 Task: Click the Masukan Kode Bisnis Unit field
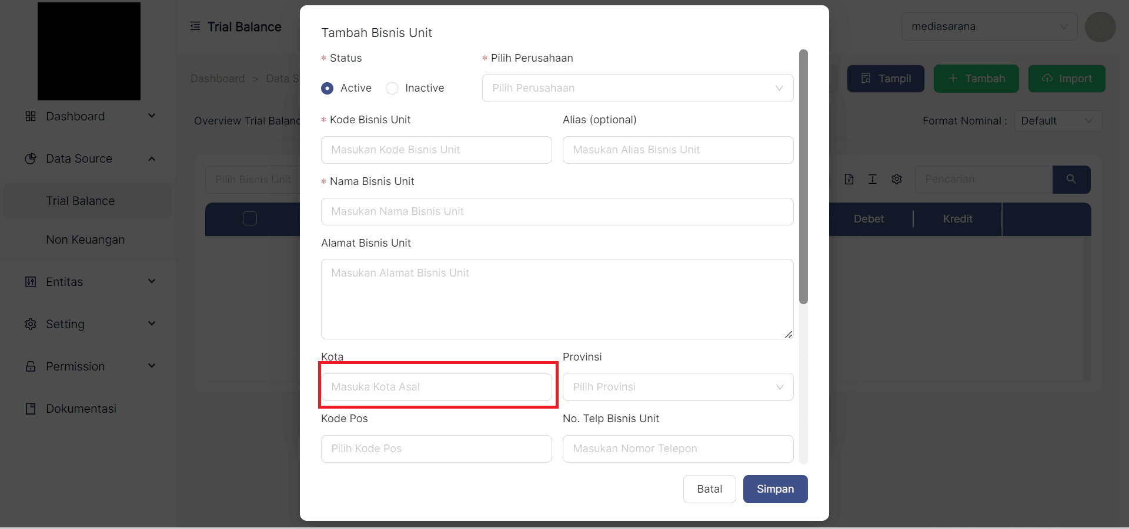click(x=436, y=150)
